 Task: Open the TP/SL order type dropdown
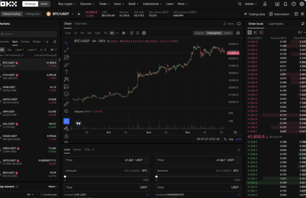88,150
